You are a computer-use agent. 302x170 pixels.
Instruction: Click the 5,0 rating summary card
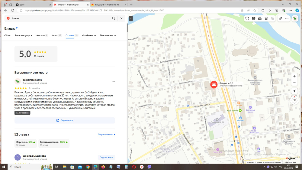tap(36, 54)
